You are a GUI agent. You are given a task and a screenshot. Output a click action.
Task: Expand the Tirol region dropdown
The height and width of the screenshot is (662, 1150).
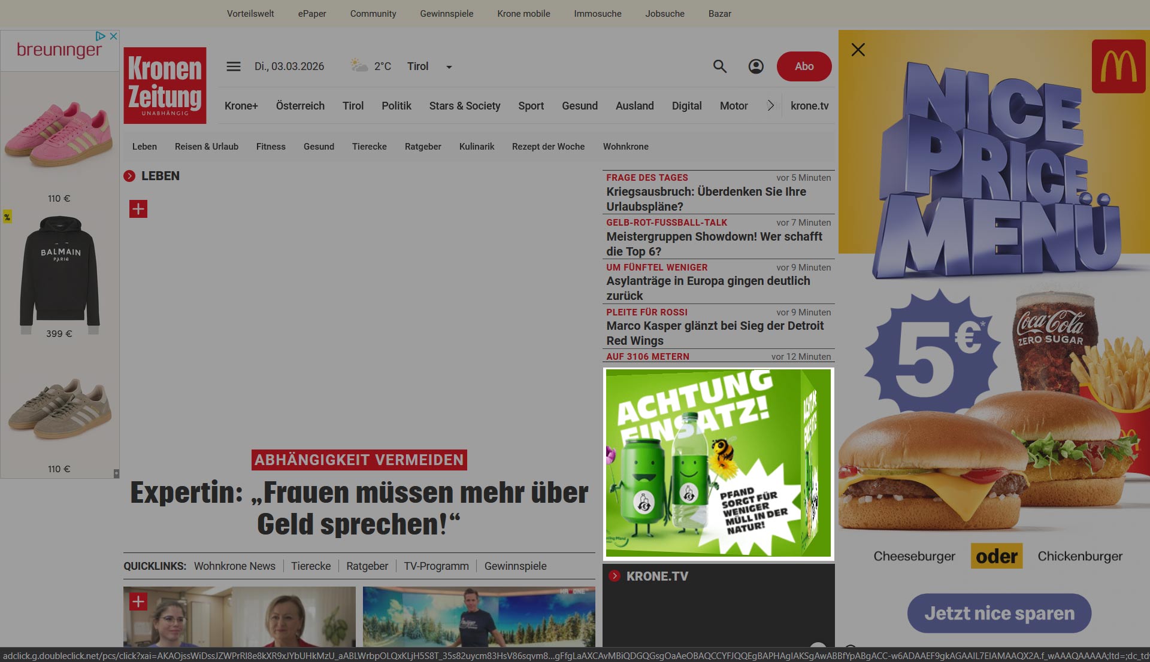(x=449, y=67)
